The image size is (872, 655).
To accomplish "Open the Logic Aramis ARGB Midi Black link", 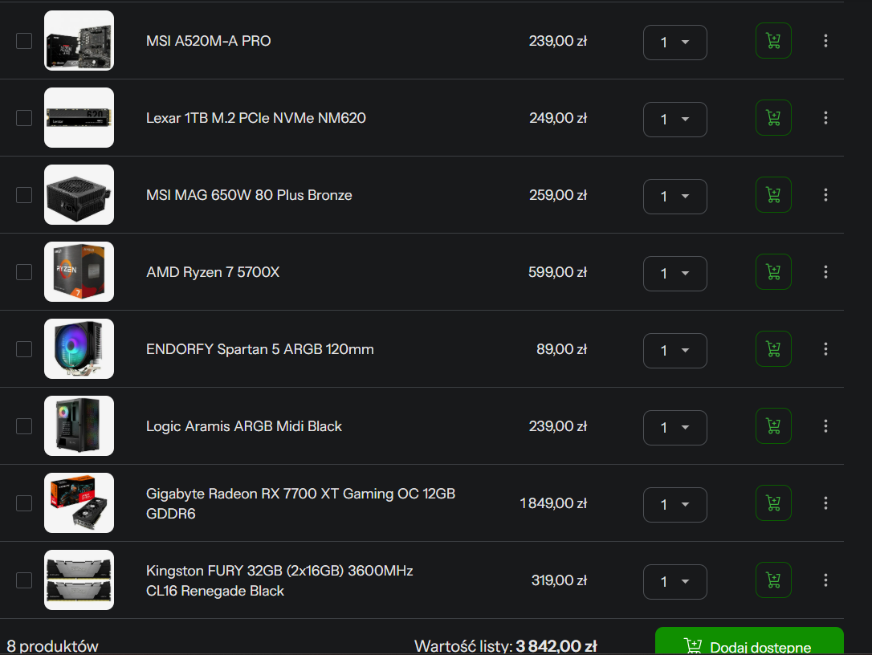I will pos(243,426).
